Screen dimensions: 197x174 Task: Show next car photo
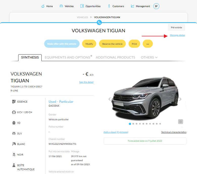(x=180, y=99)
